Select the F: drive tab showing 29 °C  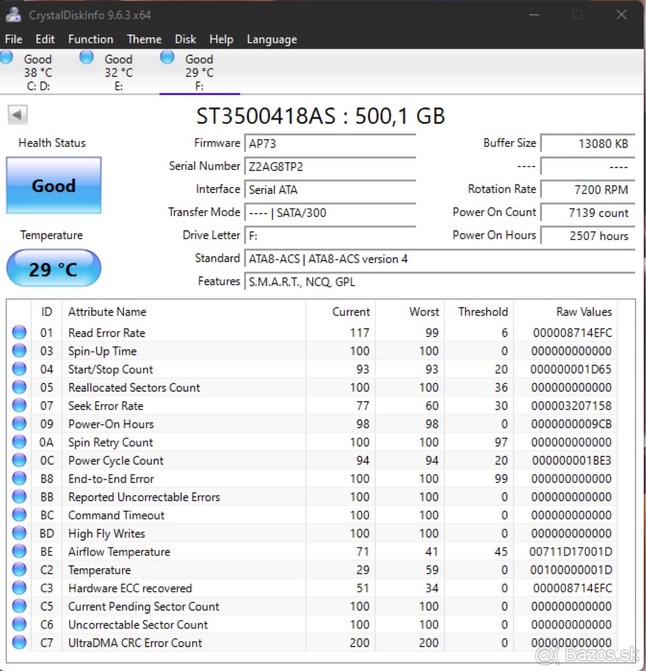(x=199, y=72)
